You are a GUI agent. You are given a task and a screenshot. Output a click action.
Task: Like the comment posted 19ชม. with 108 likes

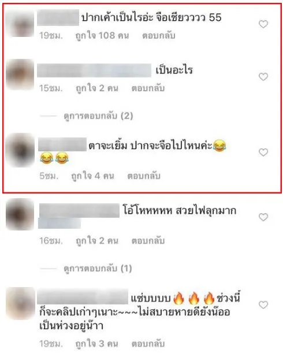click(x=263, y=24)
